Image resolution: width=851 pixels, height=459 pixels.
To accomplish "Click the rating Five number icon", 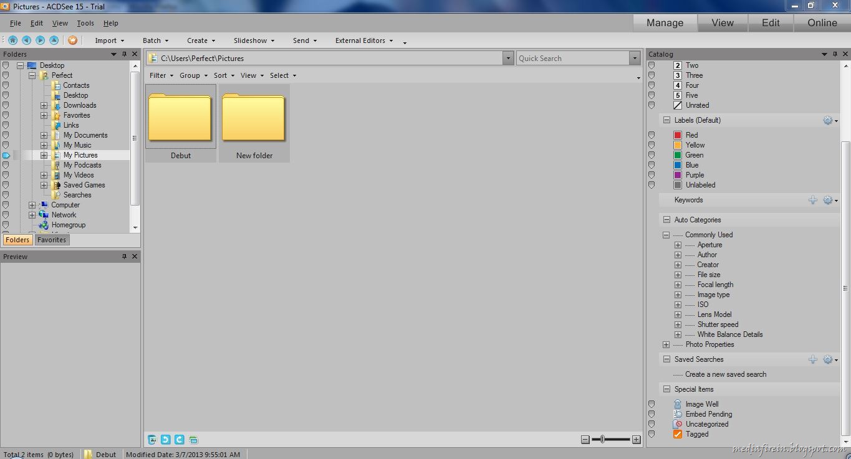I will pyautogui.click(x=678, y=95).
